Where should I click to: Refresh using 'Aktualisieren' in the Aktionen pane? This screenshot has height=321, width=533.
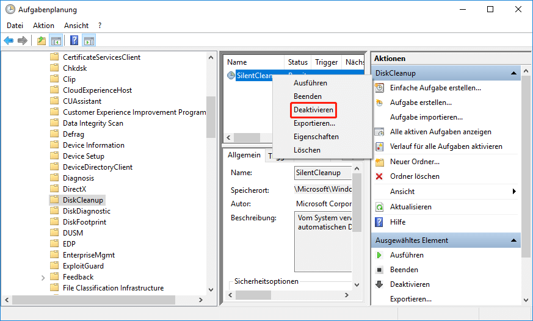click(411, 207)
